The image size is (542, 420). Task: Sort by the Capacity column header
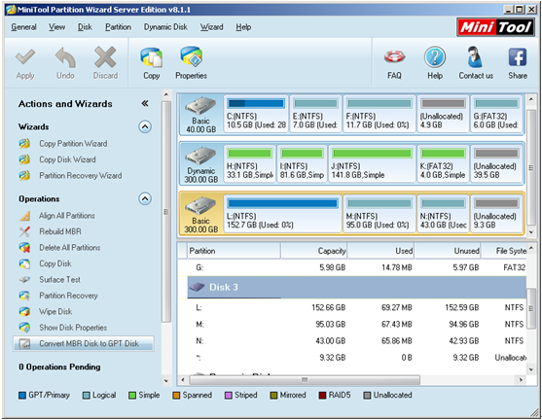[314, 251]
